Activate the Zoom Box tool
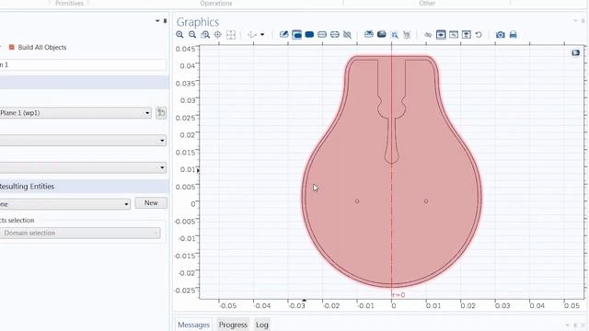Image resolution: width=589 pixels, height=331 pixels. [205, 35]
